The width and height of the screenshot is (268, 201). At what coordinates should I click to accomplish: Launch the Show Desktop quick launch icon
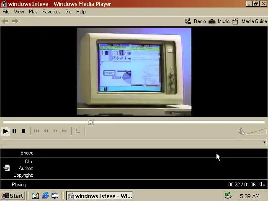pyautogui.click(x=35, y=196)
